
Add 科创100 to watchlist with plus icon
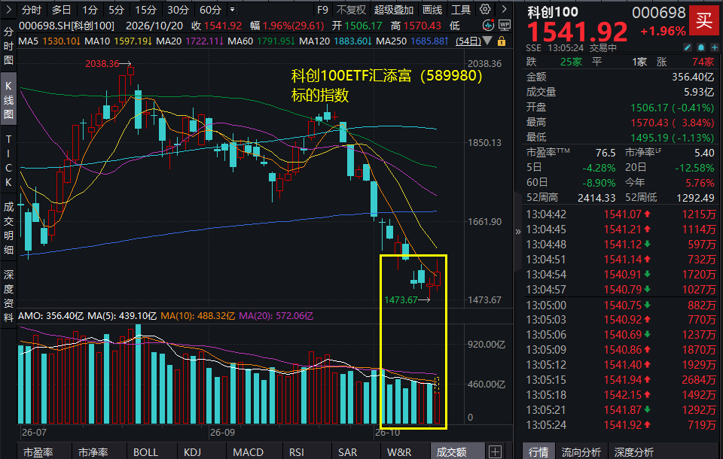pyautogui.click(x=714, y=47)
